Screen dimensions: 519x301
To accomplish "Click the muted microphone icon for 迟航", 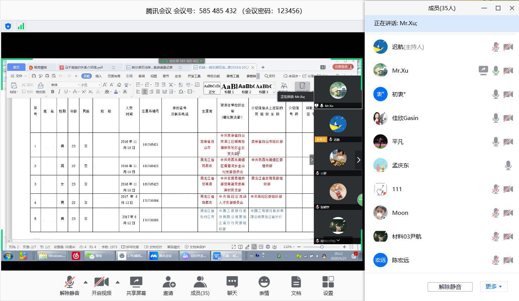I will click(496, 47).
